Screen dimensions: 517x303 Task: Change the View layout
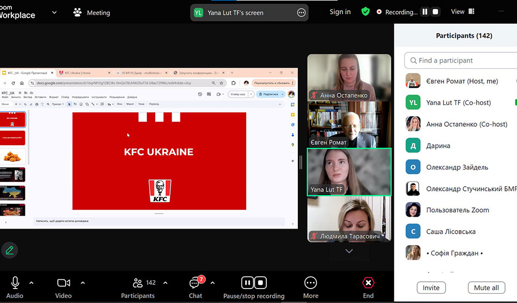[463, 11]
